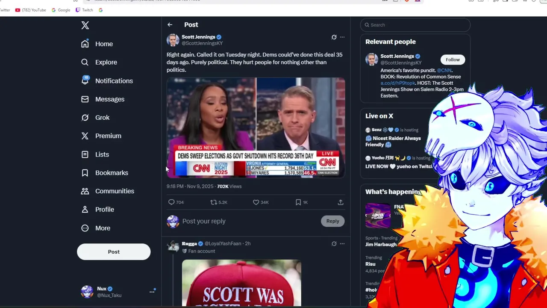Viewport: 547px width, 308px height.
Task: Open the Scott Was Right image
Action: click(x=241, y=283)
